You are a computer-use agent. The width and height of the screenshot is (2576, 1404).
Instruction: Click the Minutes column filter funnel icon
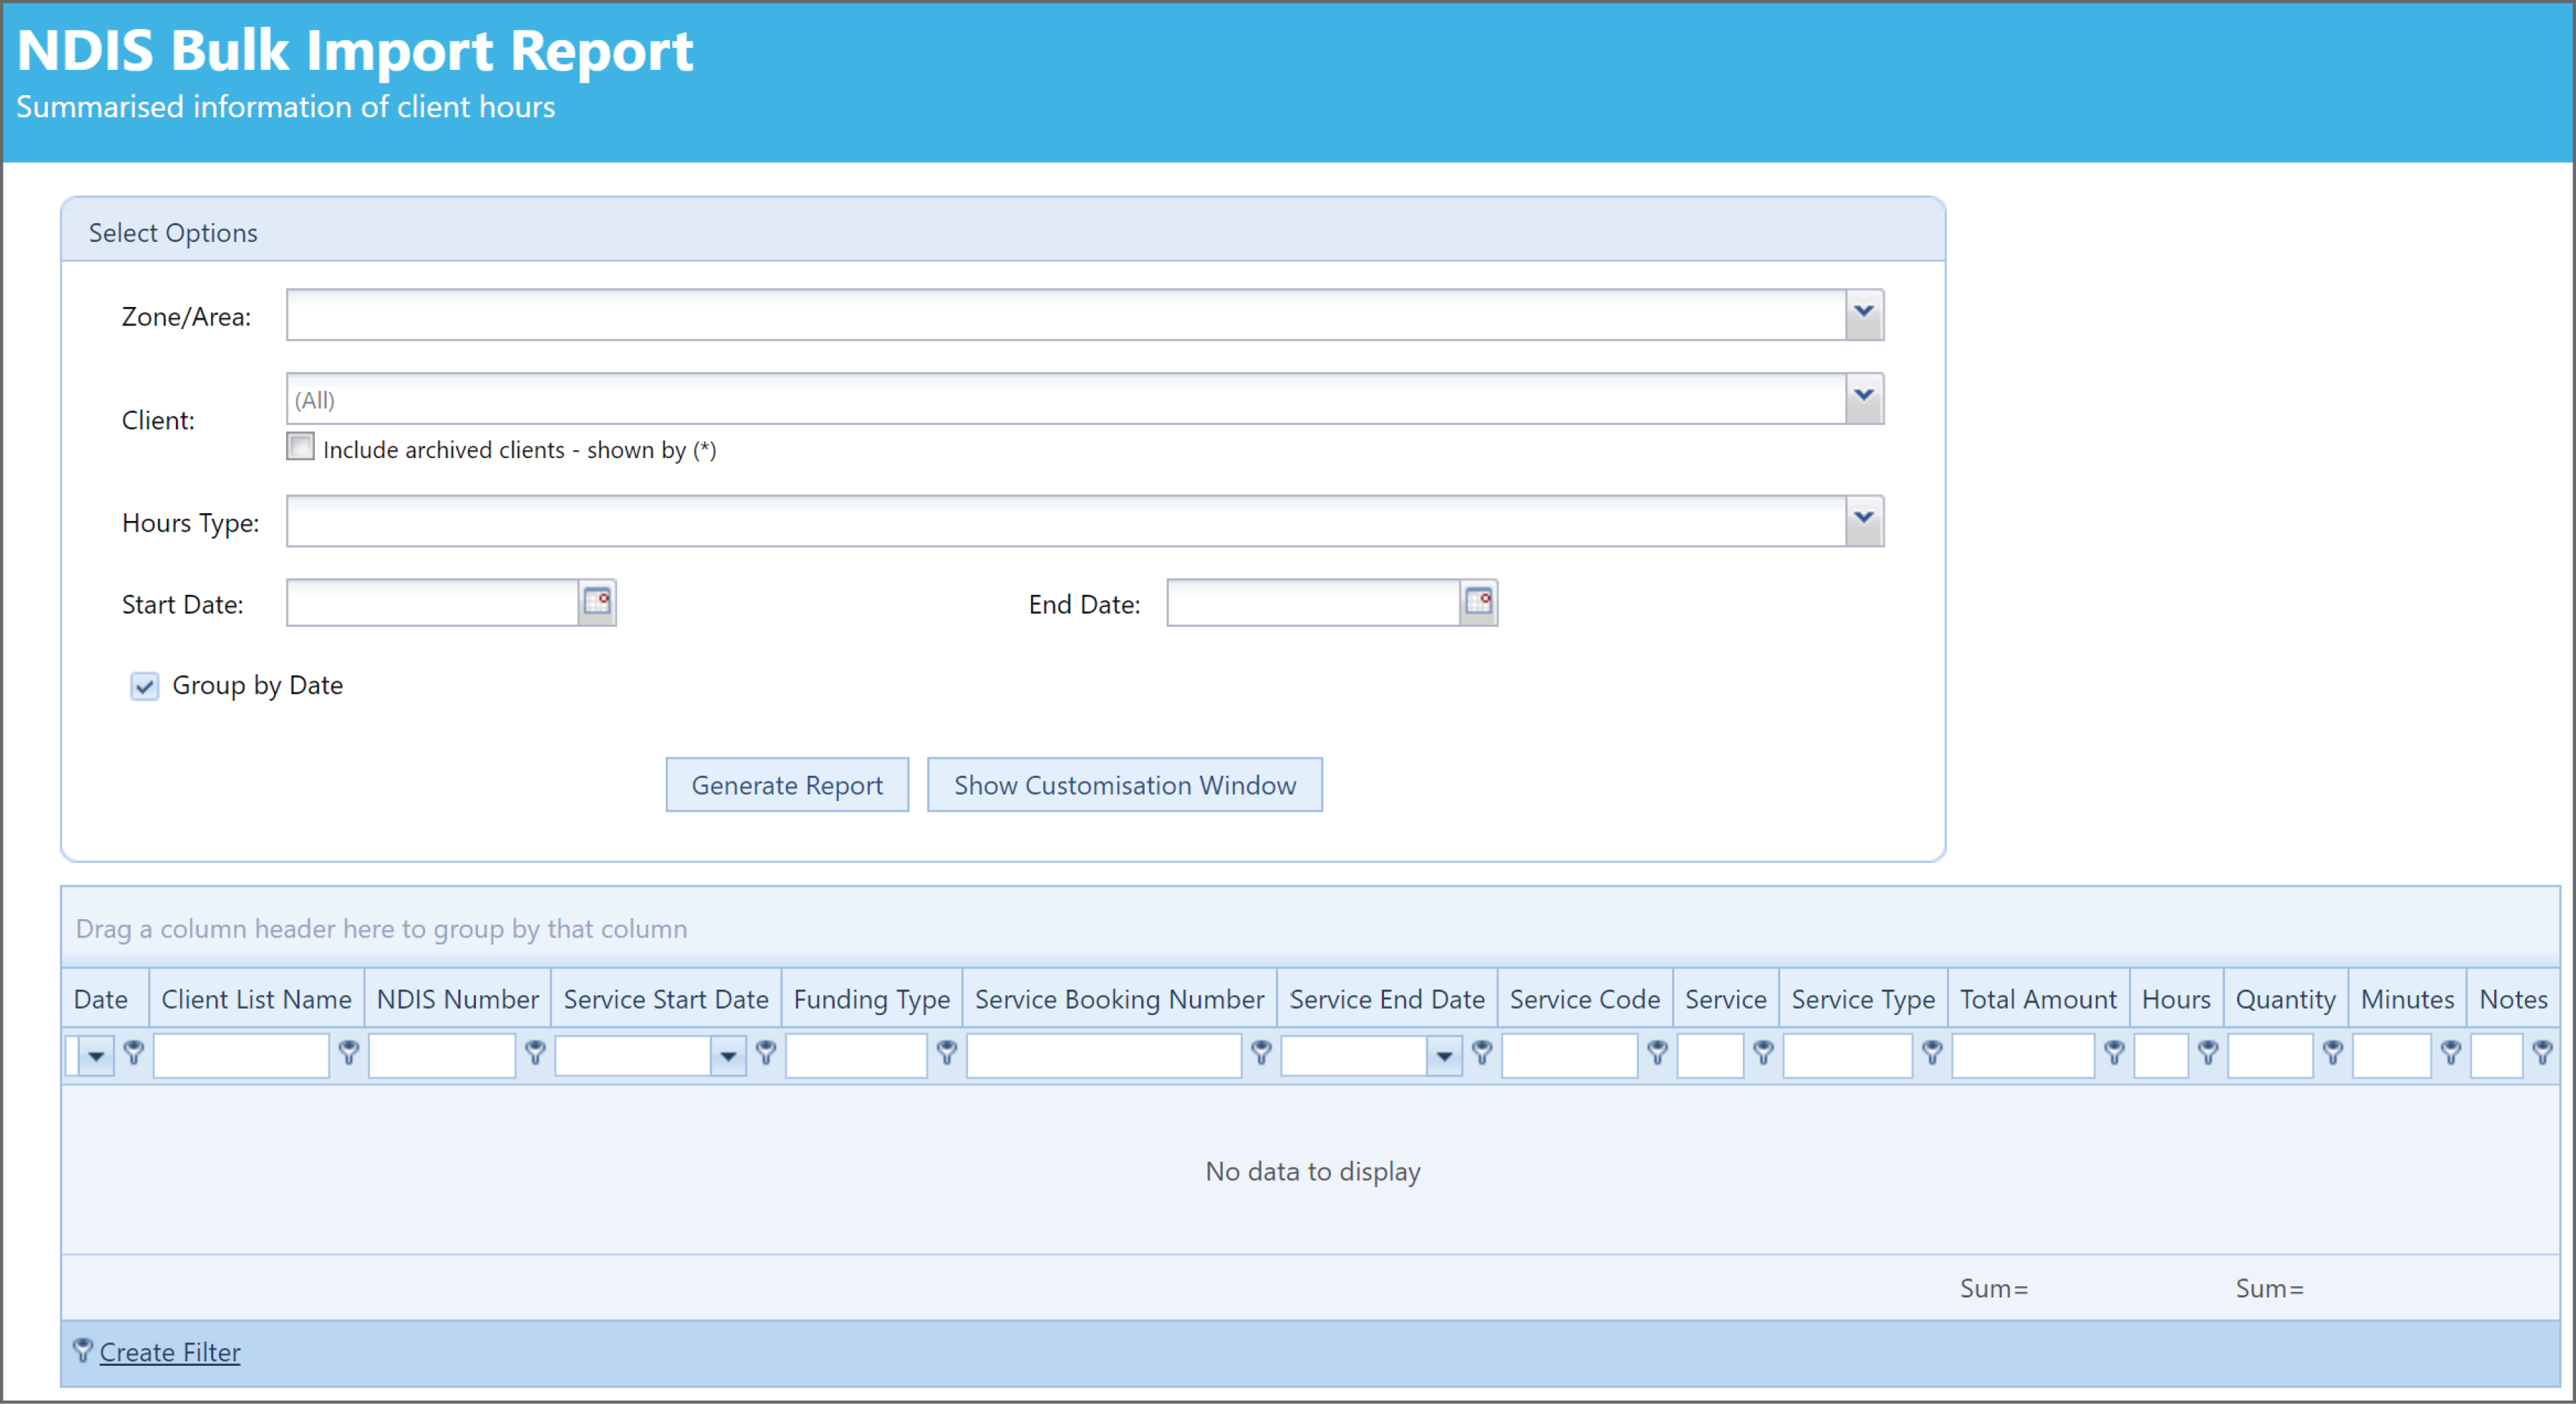[2450, 1052]
